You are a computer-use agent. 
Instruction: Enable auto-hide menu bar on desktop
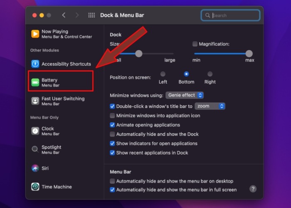tap(112, 181)
